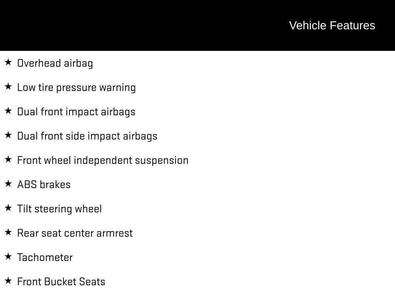The image size is (395, 296).
Task: Click the star bullet beside Front wheel independent suspension
Action: click(8, 159)
